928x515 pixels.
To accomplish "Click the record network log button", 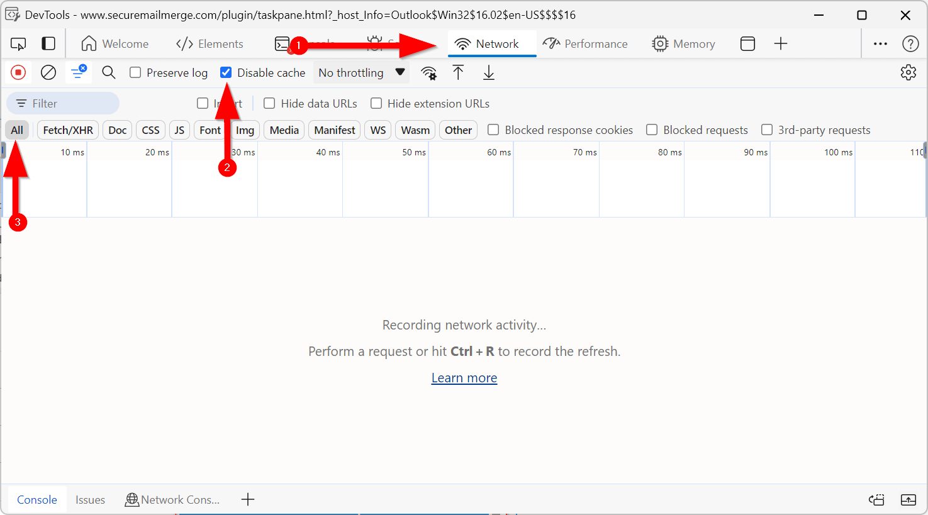I will tap(18, 73).
